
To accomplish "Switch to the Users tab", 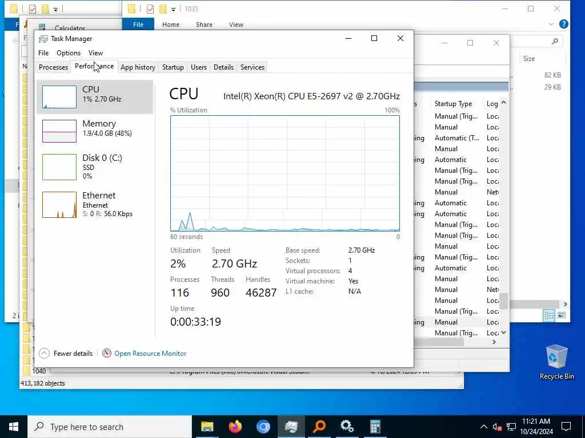I will tap(198, 67).
